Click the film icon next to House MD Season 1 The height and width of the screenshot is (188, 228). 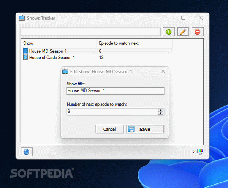[x=25, y=51]
